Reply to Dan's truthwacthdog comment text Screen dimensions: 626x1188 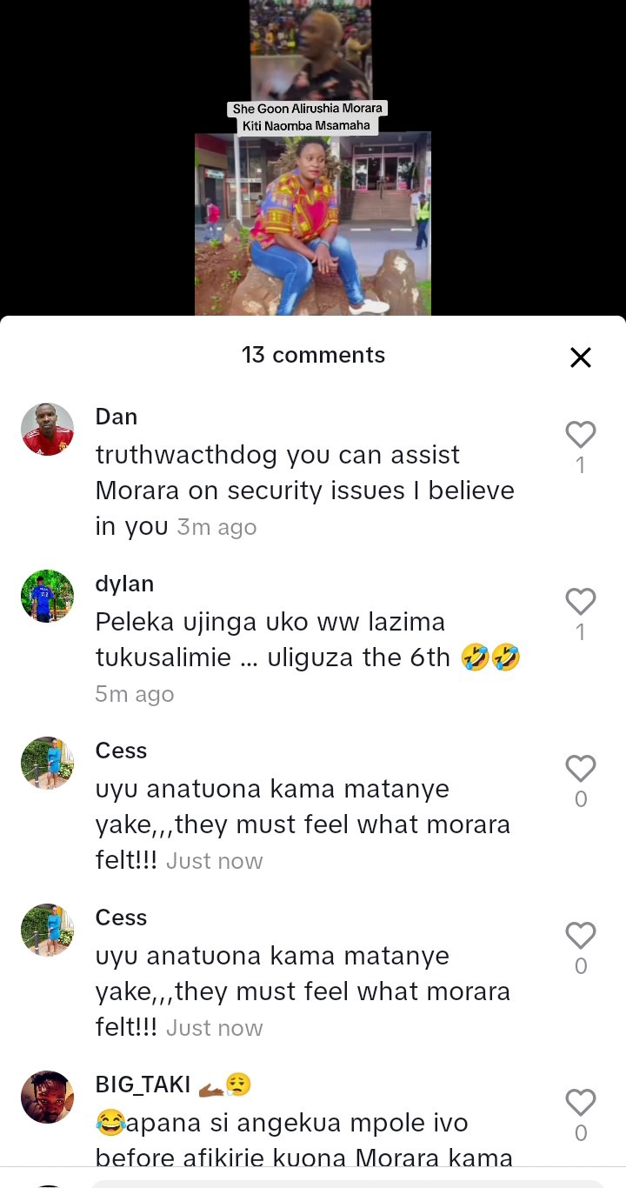(x=304, y=491)
